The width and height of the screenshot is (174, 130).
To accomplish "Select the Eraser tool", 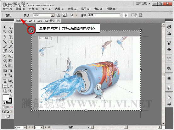I will click(10, 51).
